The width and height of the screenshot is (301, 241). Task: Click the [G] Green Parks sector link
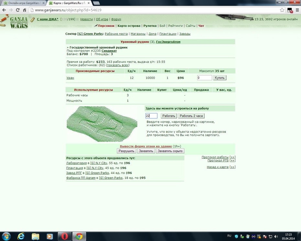click(90, 34)
